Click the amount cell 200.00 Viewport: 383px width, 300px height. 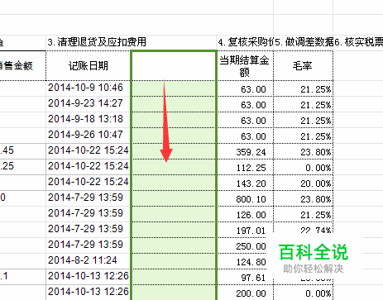[245, 293]
